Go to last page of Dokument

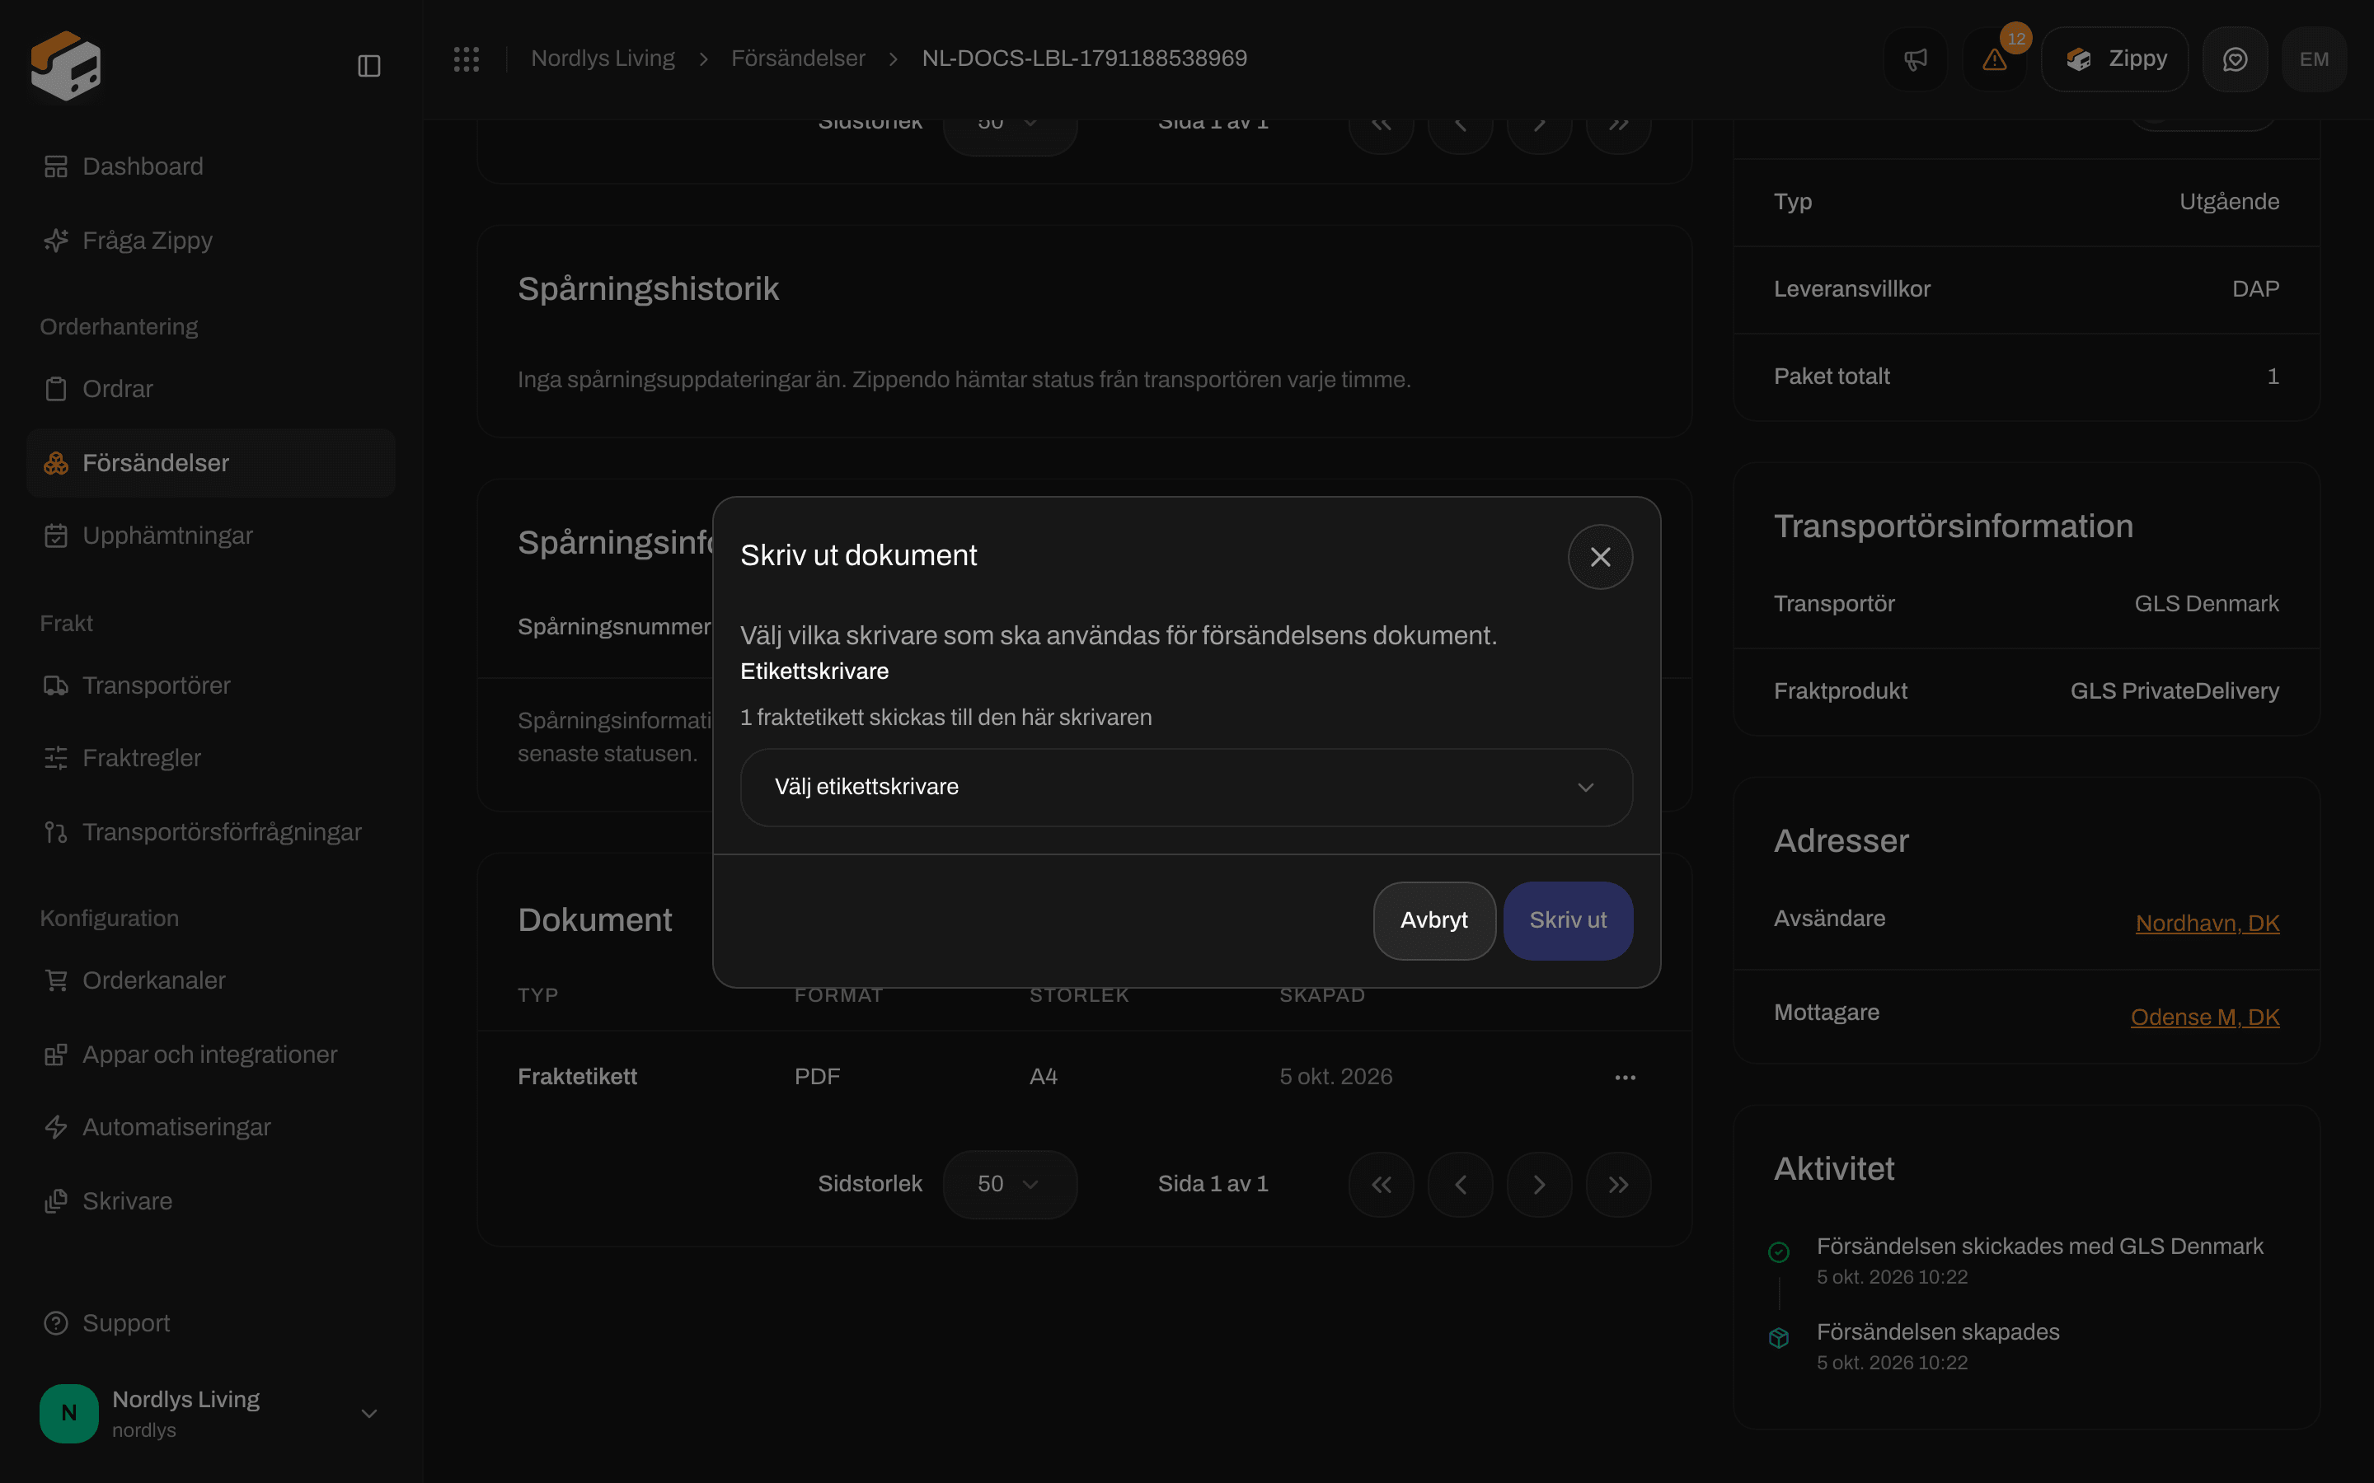tap(1619, 1185)
